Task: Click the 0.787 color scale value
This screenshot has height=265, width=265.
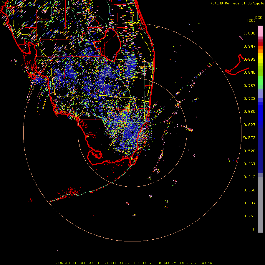Action: [249, 85]
